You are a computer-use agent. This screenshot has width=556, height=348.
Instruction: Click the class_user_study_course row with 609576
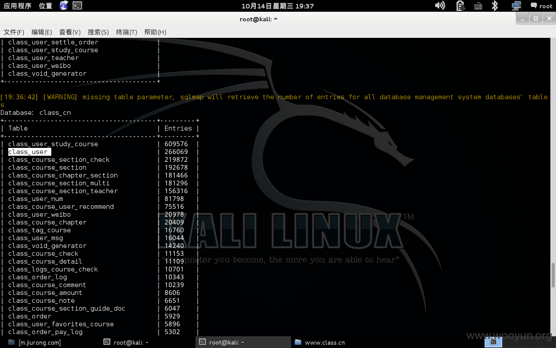[99, 144]
